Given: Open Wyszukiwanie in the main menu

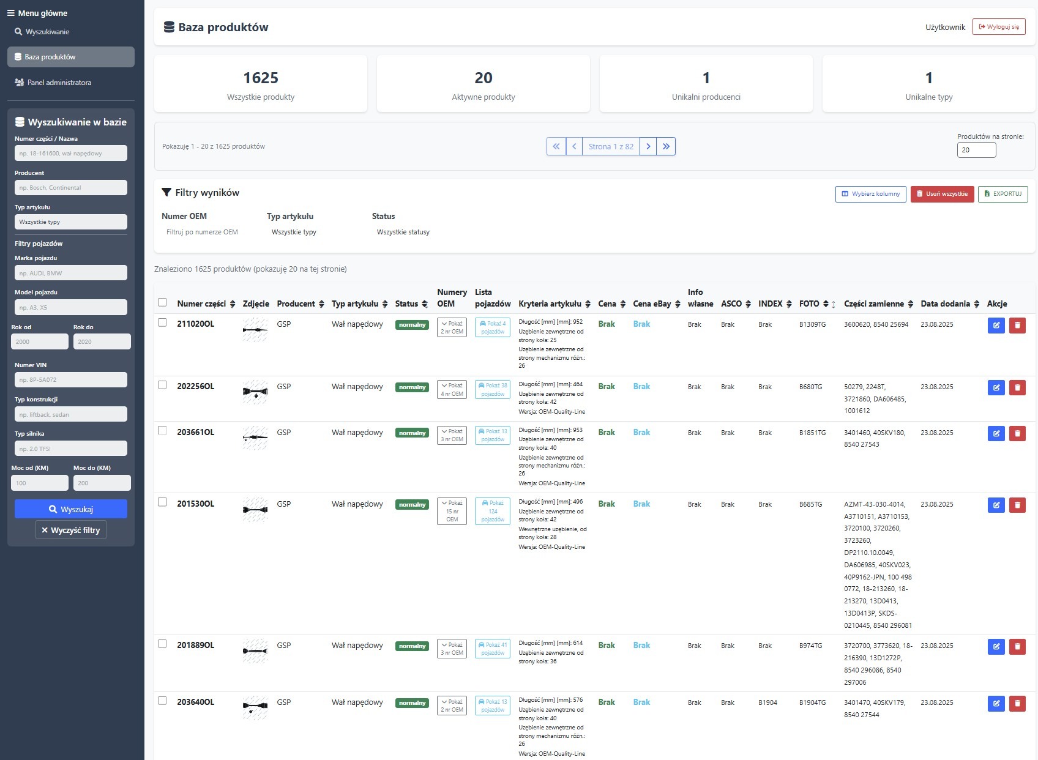Looking at the screenshot, I should (x=47, y=32).
